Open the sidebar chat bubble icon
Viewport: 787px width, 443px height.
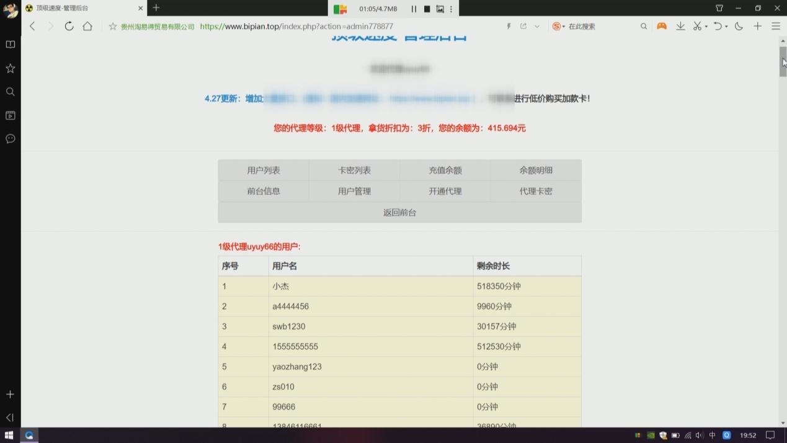10,138
